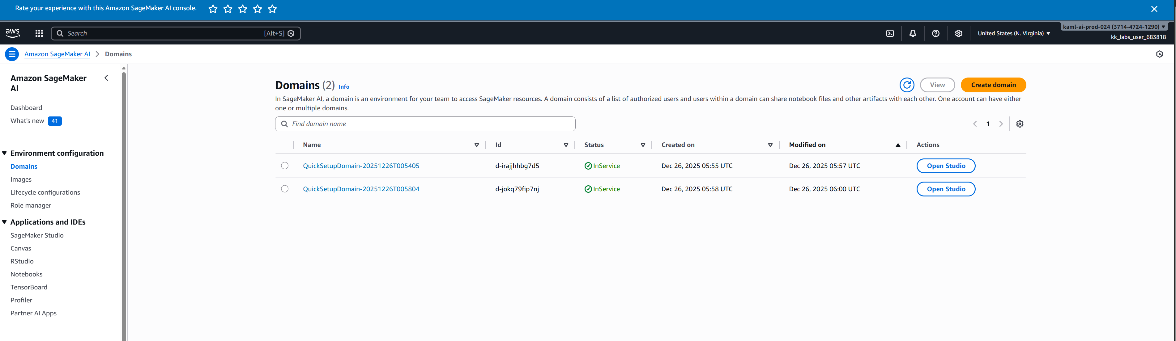Image resolution: width=1176 pixels, height=341 pixels.
Task: Open SageMaker Studio from the sidebar
Action: tap(37, 235)
